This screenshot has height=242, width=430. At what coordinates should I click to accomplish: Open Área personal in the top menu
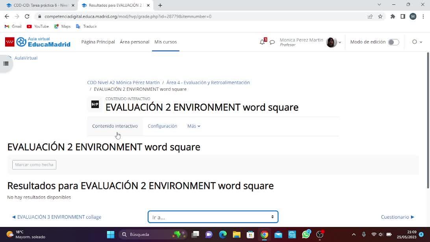pyautogui.click(x=134, y=42)
